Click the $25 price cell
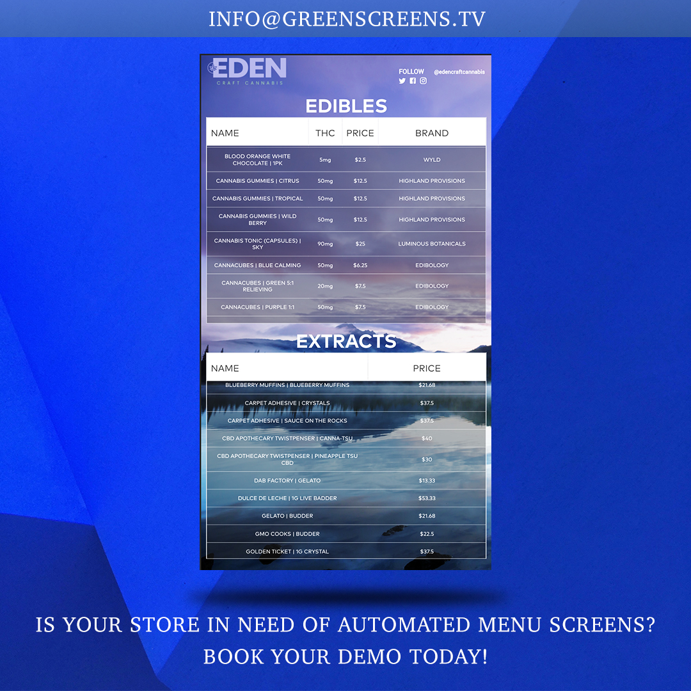This screenshot has height=691, width=691. 360,244
